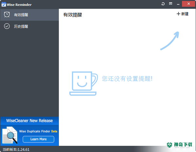Click the WiseCleaner New Release banner title
196x152 pixels.
pyautogui.click(x=29, y=121)
